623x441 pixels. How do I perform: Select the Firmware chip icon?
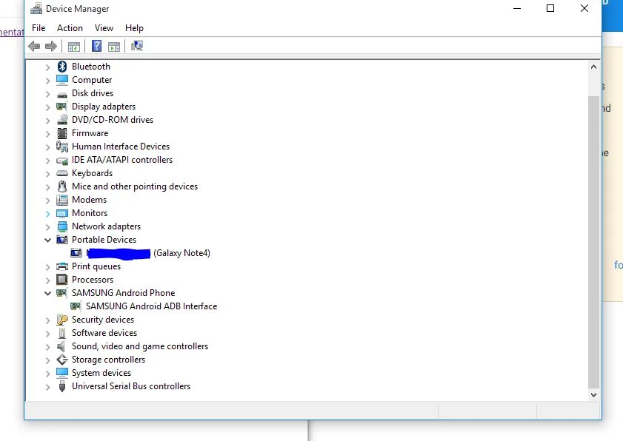point(62,133)
